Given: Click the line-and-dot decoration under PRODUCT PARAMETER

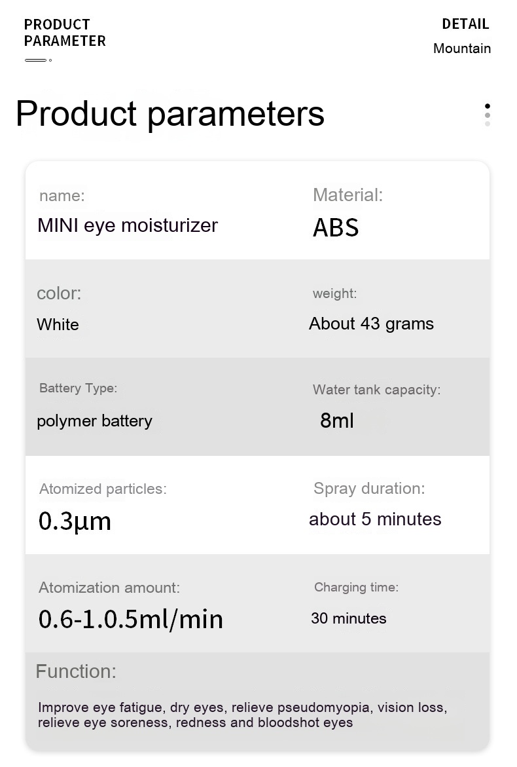Looking at the screenshot, I should (38, 60).
